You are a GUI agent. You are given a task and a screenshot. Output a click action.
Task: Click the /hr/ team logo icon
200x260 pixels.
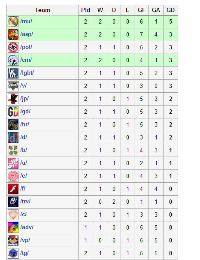coord(13,124)
